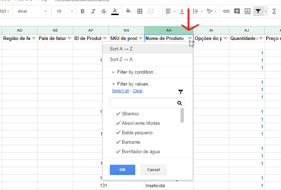Toggle bold formatting in toolbar
This screenshot has height=190, width=281.
click(82, 11)
